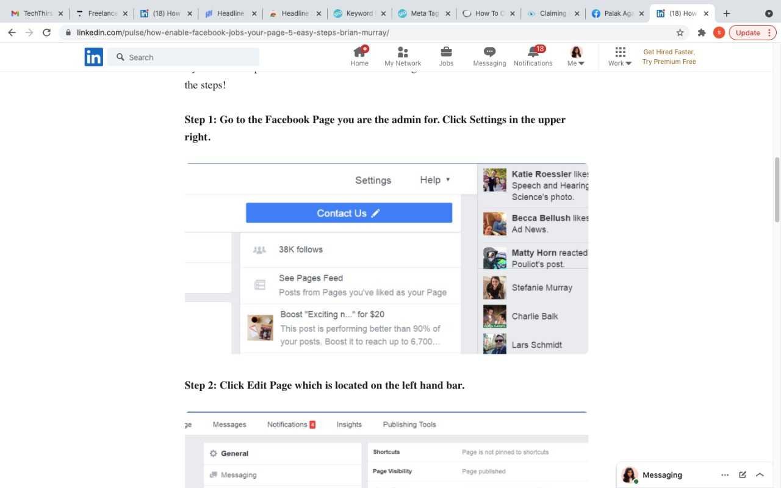Open the Chrome Extensions puzzle icon
This screenshot has width=781, height=488.
point(702,33)
